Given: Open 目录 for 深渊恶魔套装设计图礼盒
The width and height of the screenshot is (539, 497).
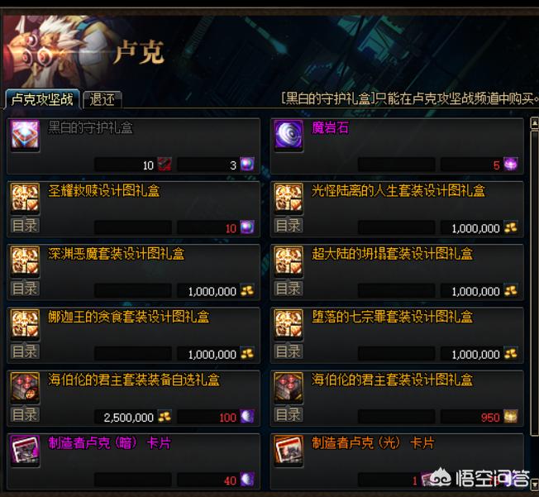Looking at the screenshot, I should (x=25, y=289).
